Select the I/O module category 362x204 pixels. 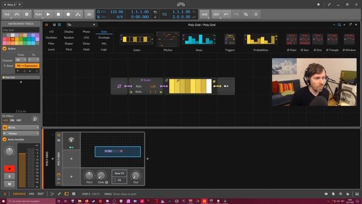click(51, 32)
